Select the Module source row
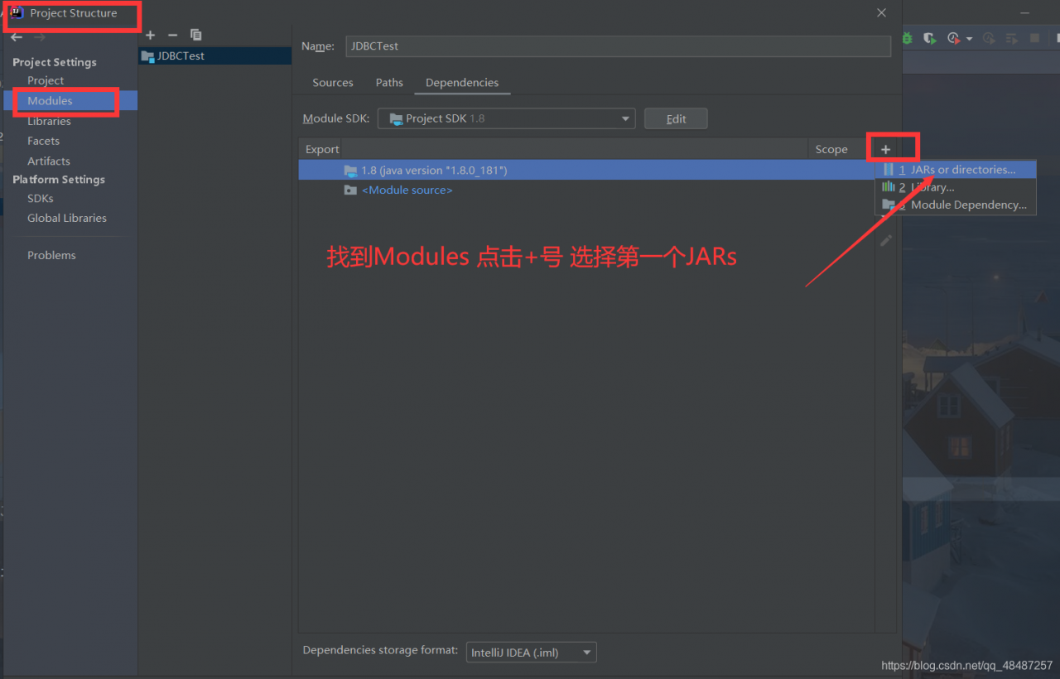This screenshot has width=1060, height=679. coord(586,190)
